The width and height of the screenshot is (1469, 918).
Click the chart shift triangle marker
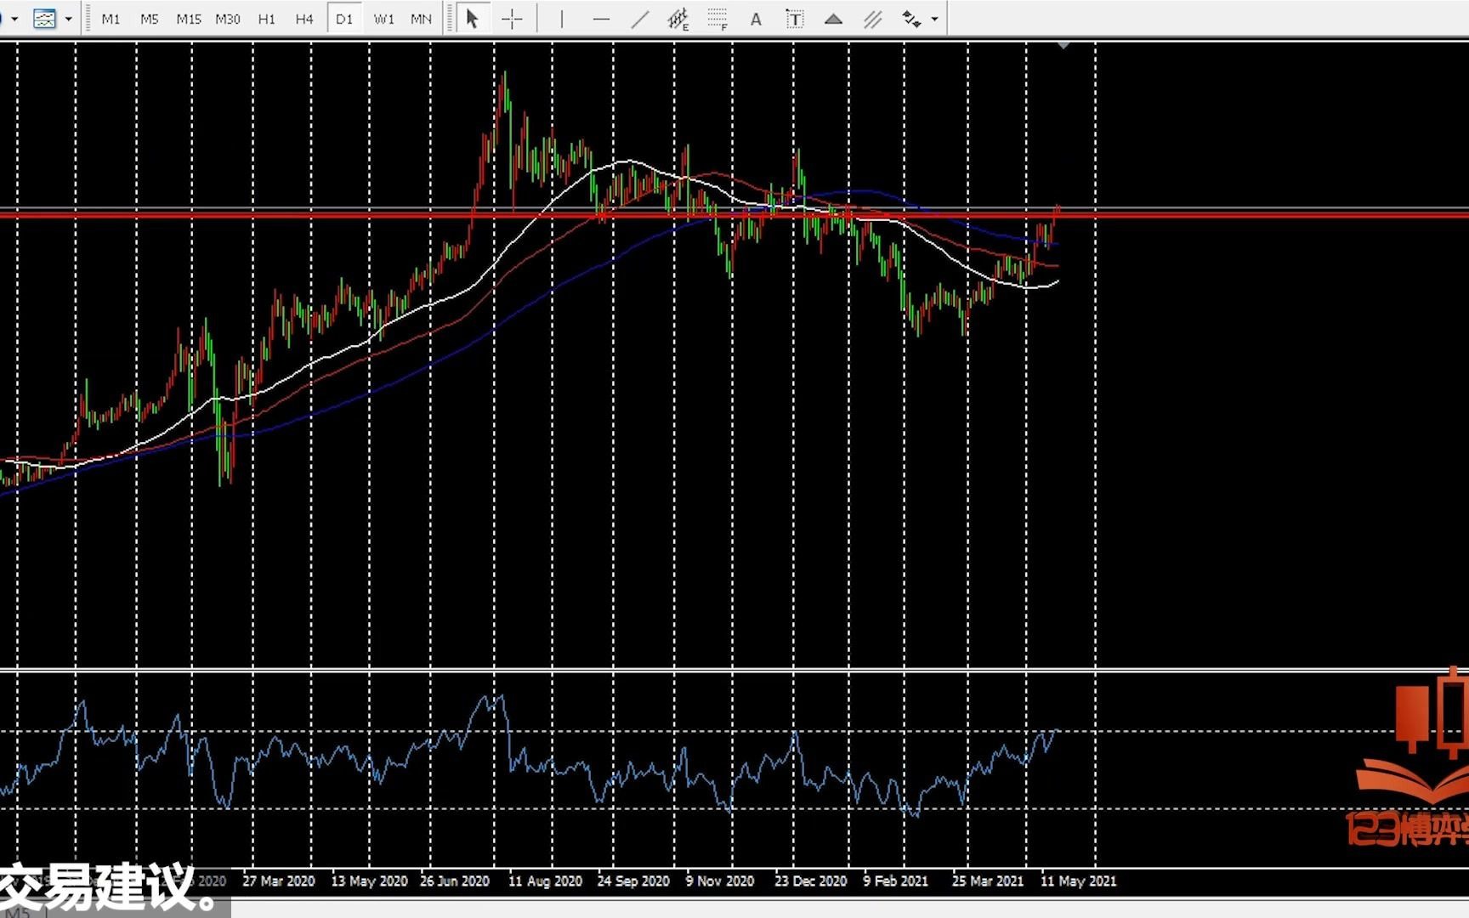1063,45
